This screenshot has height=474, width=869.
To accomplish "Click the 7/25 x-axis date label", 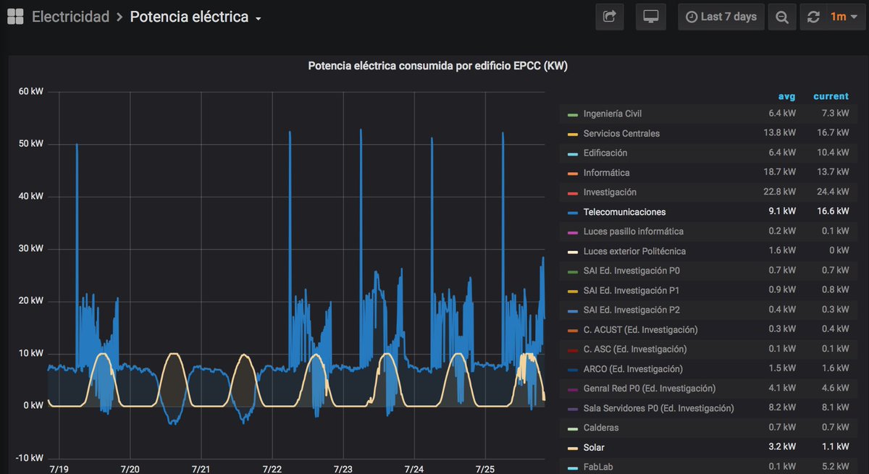I will tap(485, 469).
